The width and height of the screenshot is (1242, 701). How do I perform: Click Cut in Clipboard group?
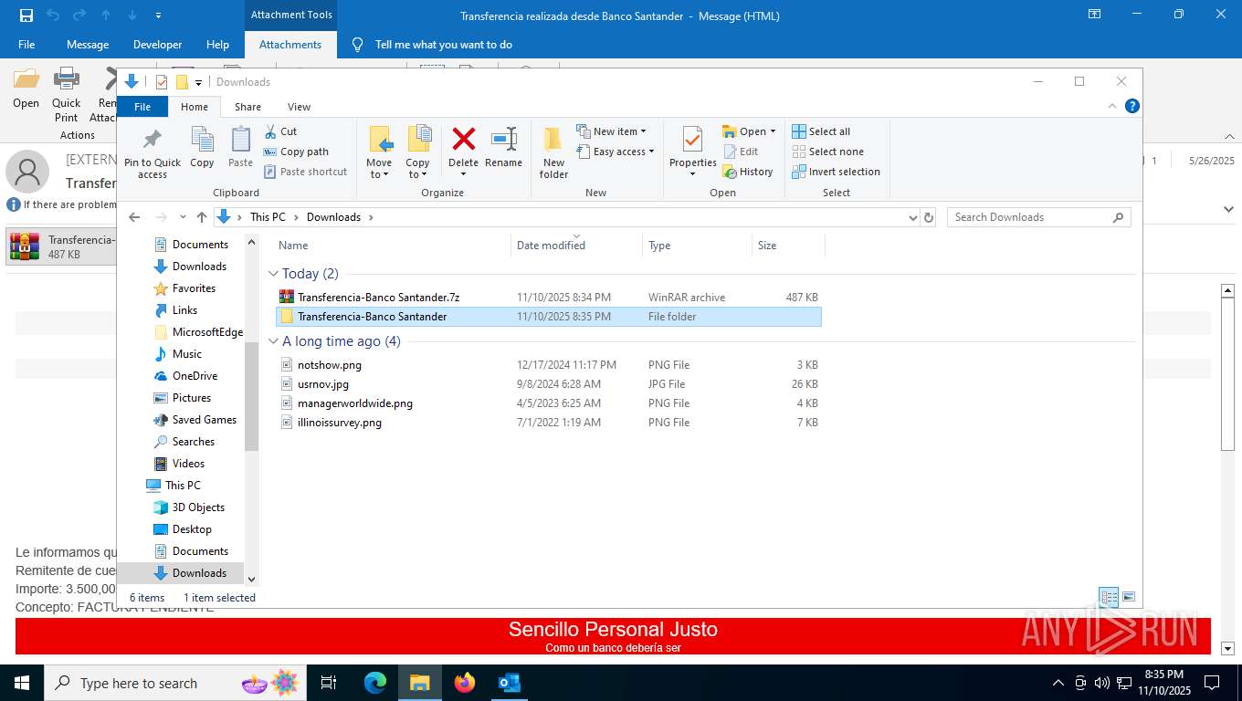tap(280, 131)
